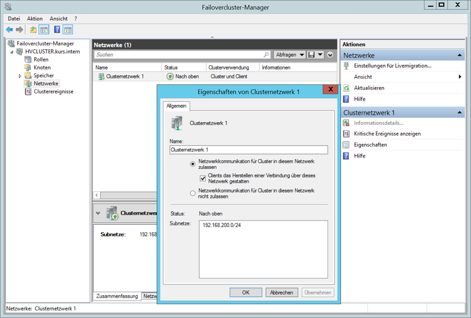
Task: Select the Allgemein tab in properties dialog
Action: tap(176, 106)
